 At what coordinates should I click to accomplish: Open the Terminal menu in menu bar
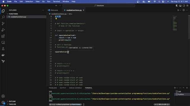pos(56,1)
